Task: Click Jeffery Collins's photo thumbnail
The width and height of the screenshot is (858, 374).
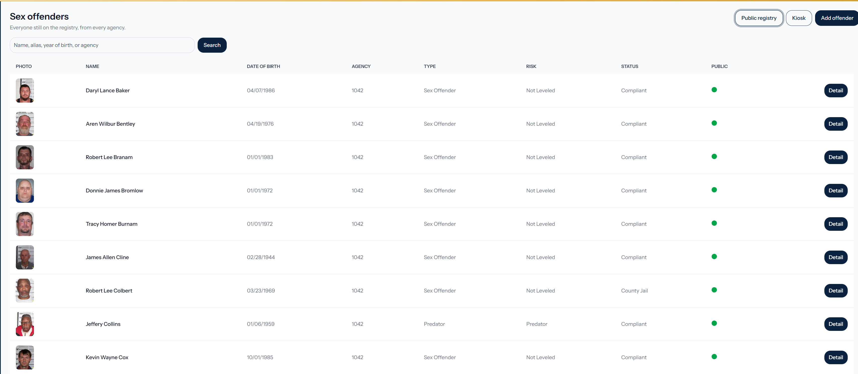Action: click(25, 324)
